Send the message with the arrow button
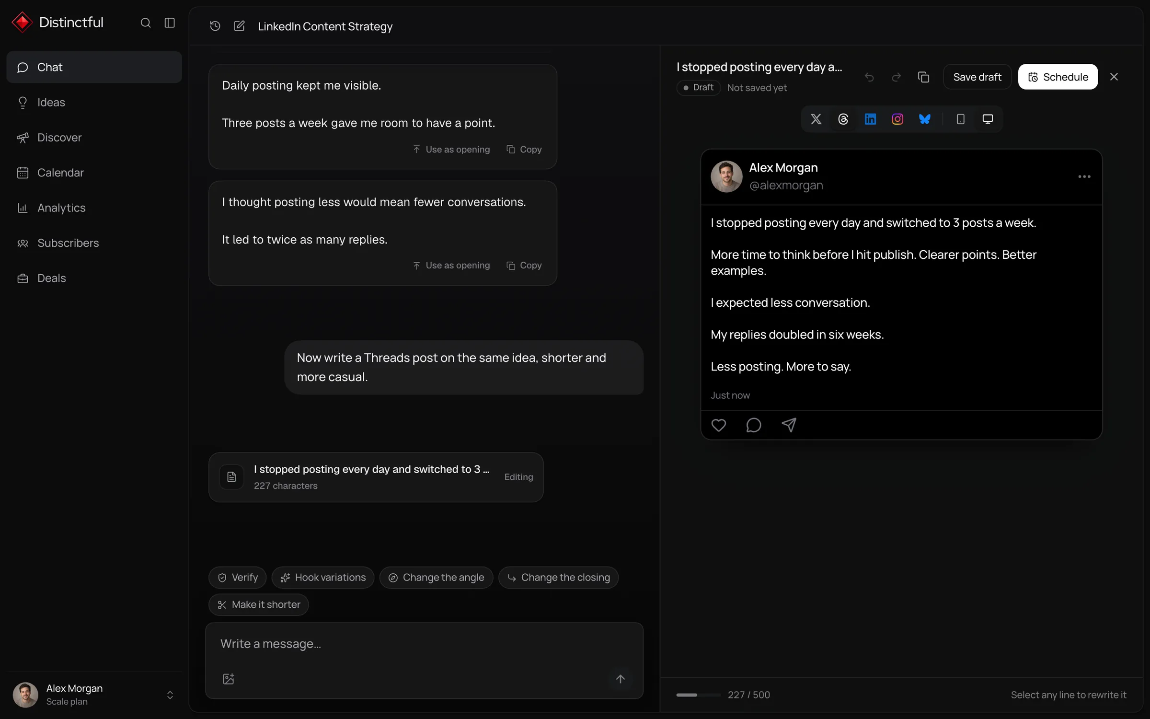This screenshot has width=1150, height=719. (x=621, y=679)
